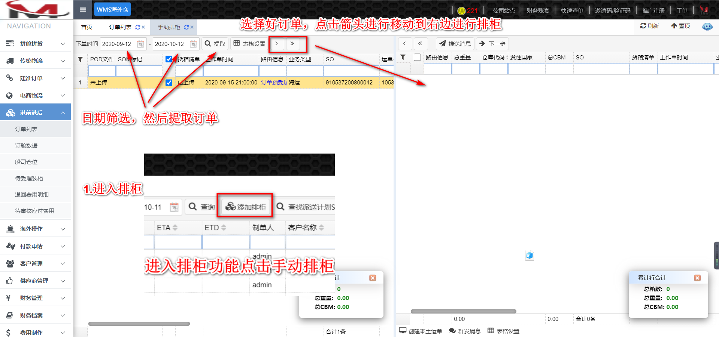Open the 工单 link in top bar
The image size is (719, 337).
pyautogui.click(x=682, y=11)
